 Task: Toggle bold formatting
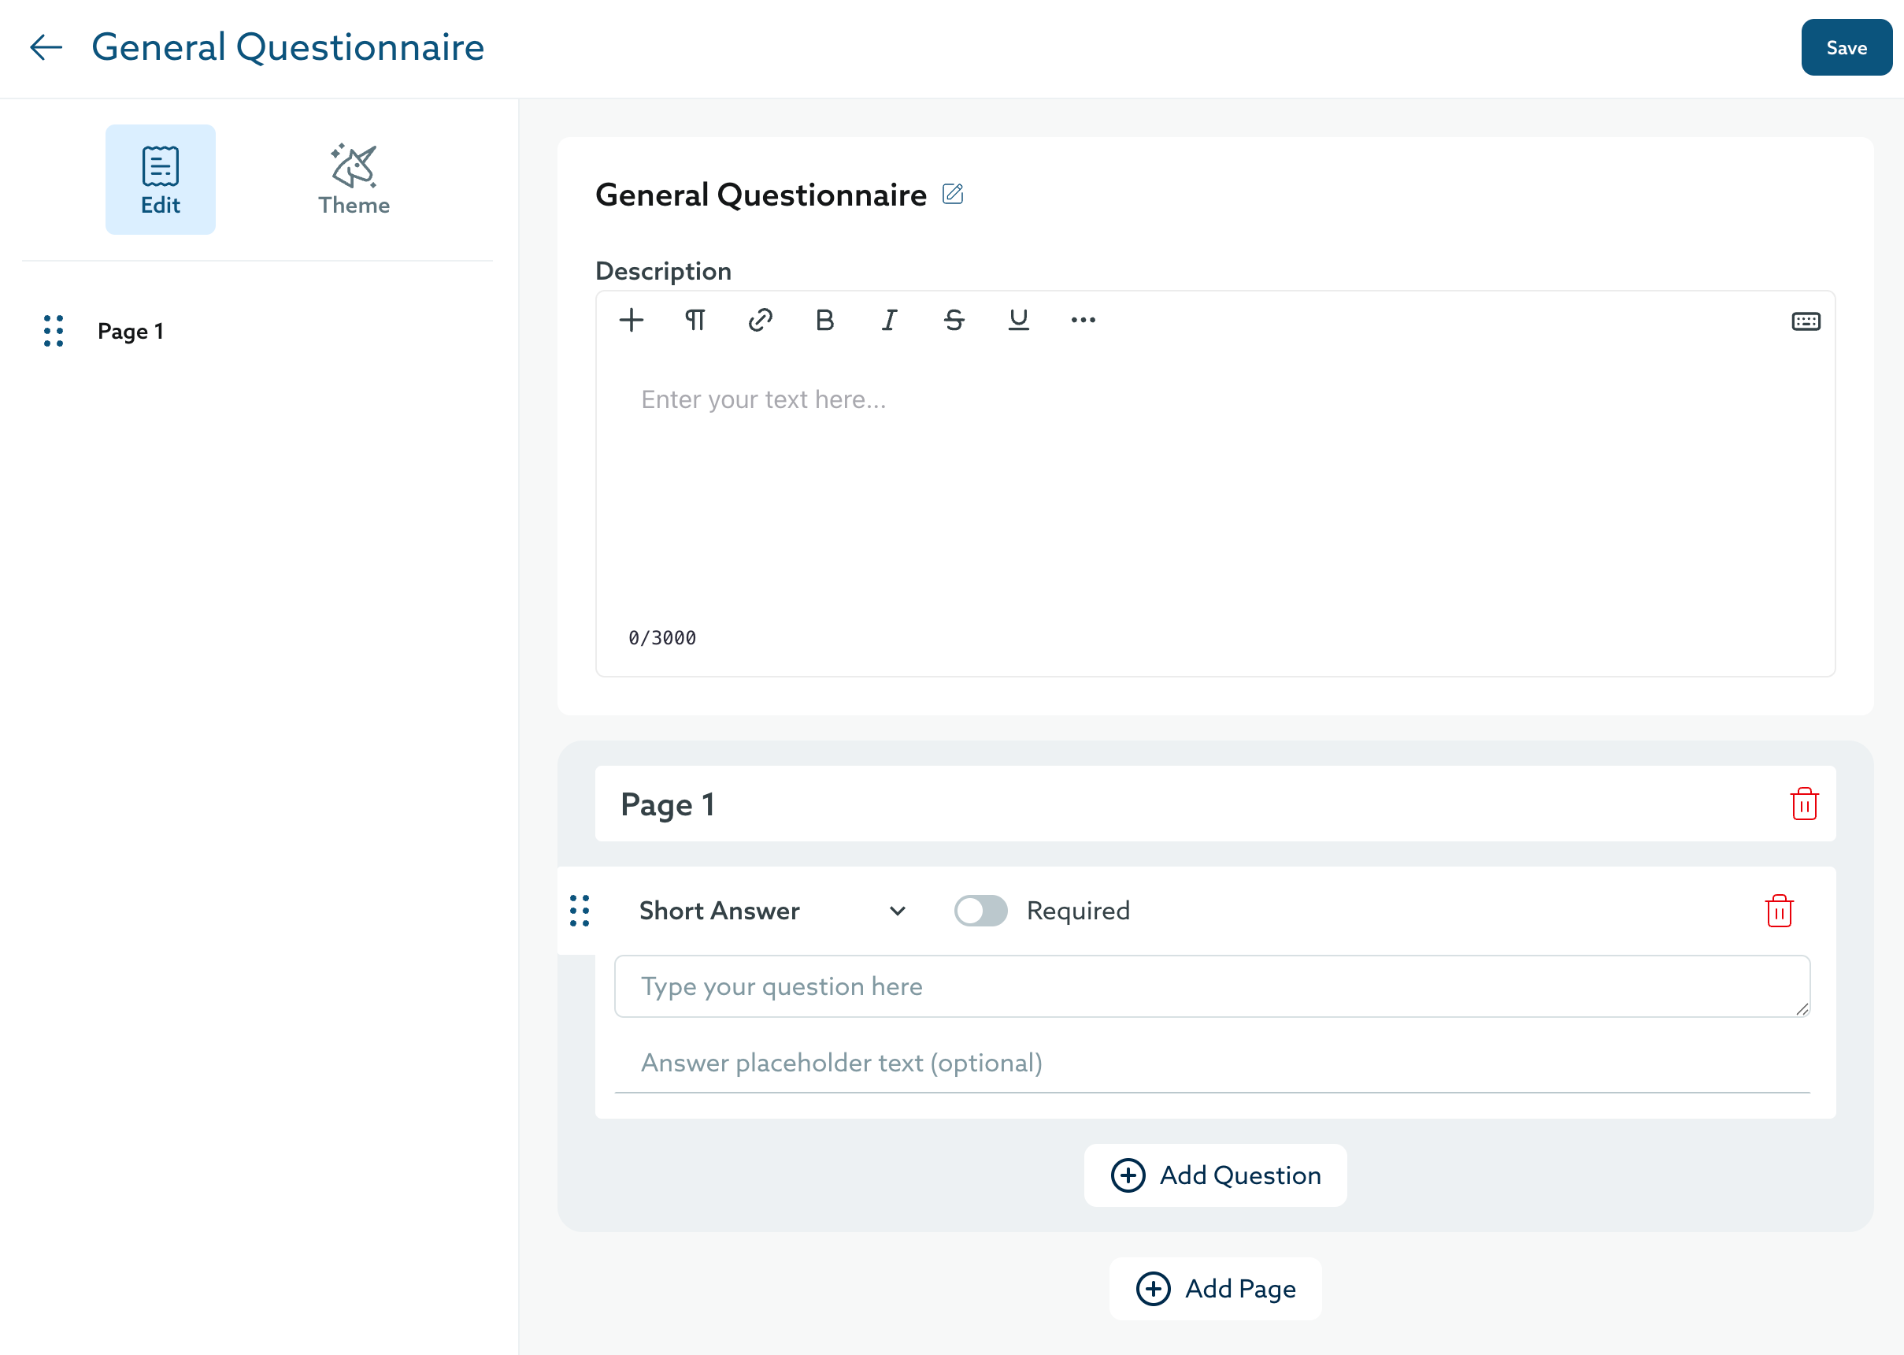click(x=824, y=320)
